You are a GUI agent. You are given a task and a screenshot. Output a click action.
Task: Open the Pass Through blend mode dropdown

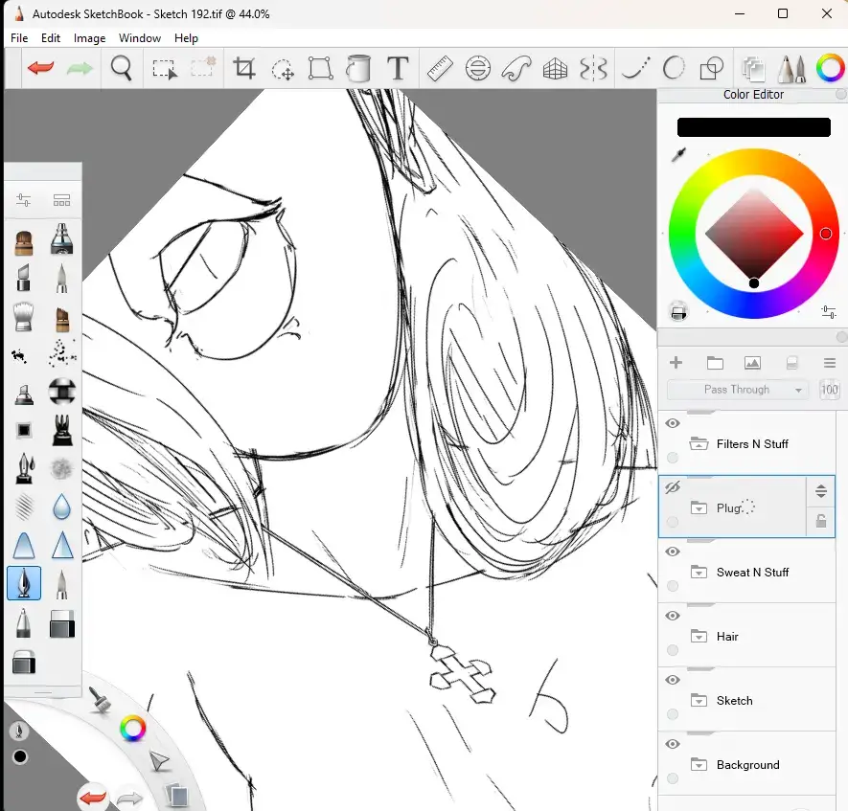(738, 390)
